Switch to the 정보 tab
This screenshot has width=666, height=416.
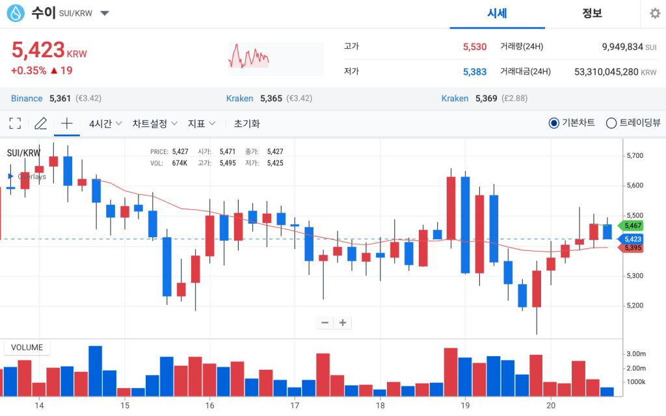[592, 14]
